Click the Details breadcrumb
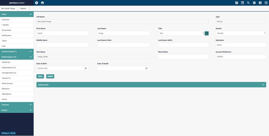The image size is (269, 136). tap(23, 8)
